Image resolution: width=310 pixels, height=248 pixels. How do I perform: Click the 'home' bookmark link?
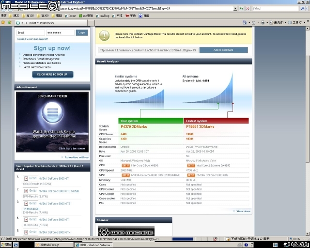pos(70,15)
